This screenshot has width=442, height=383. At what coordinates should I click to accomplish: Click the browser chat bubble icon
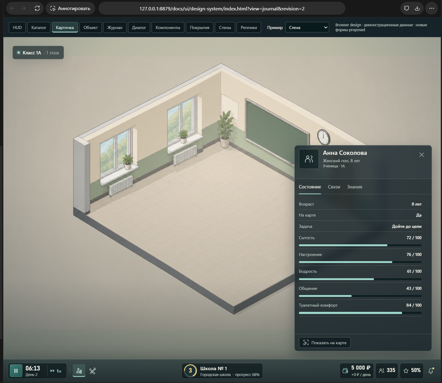pyautogui.click(x=407, y=9)
